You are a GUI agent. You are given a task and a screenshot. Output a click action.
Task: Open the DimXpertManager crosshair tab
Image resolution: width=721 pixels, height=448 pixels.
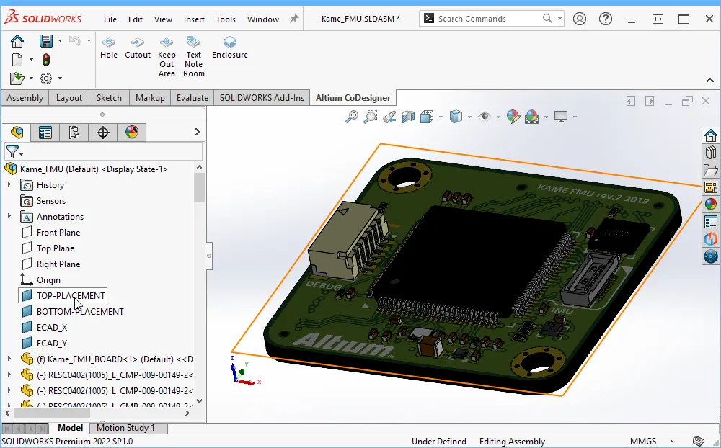(103, 133)
